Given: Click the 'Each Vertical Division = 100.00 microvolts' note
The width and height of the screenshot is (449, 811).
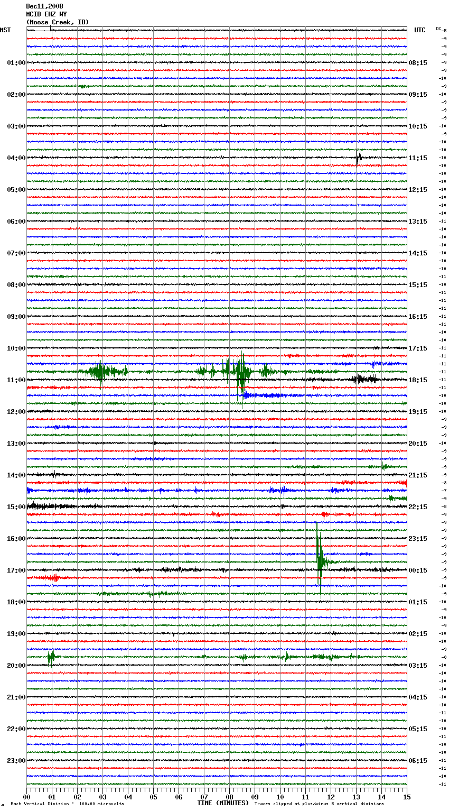Looking at the screenshot, I should pyautogui.click(x=67, y=804).
